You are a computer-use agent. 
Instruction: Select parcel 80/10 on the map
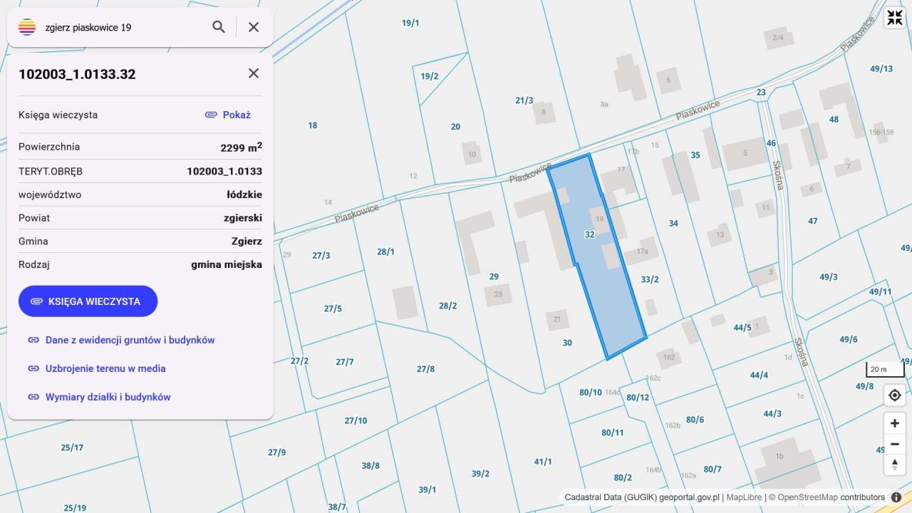click(x=591, y=392)
